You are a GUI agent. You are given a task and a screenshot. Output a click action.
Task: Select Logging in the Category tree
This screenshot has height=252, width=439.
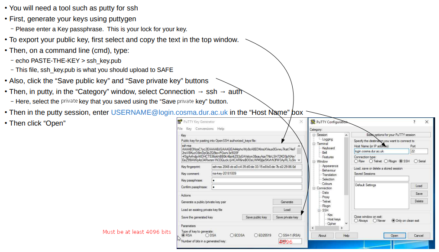click(327, 139)
